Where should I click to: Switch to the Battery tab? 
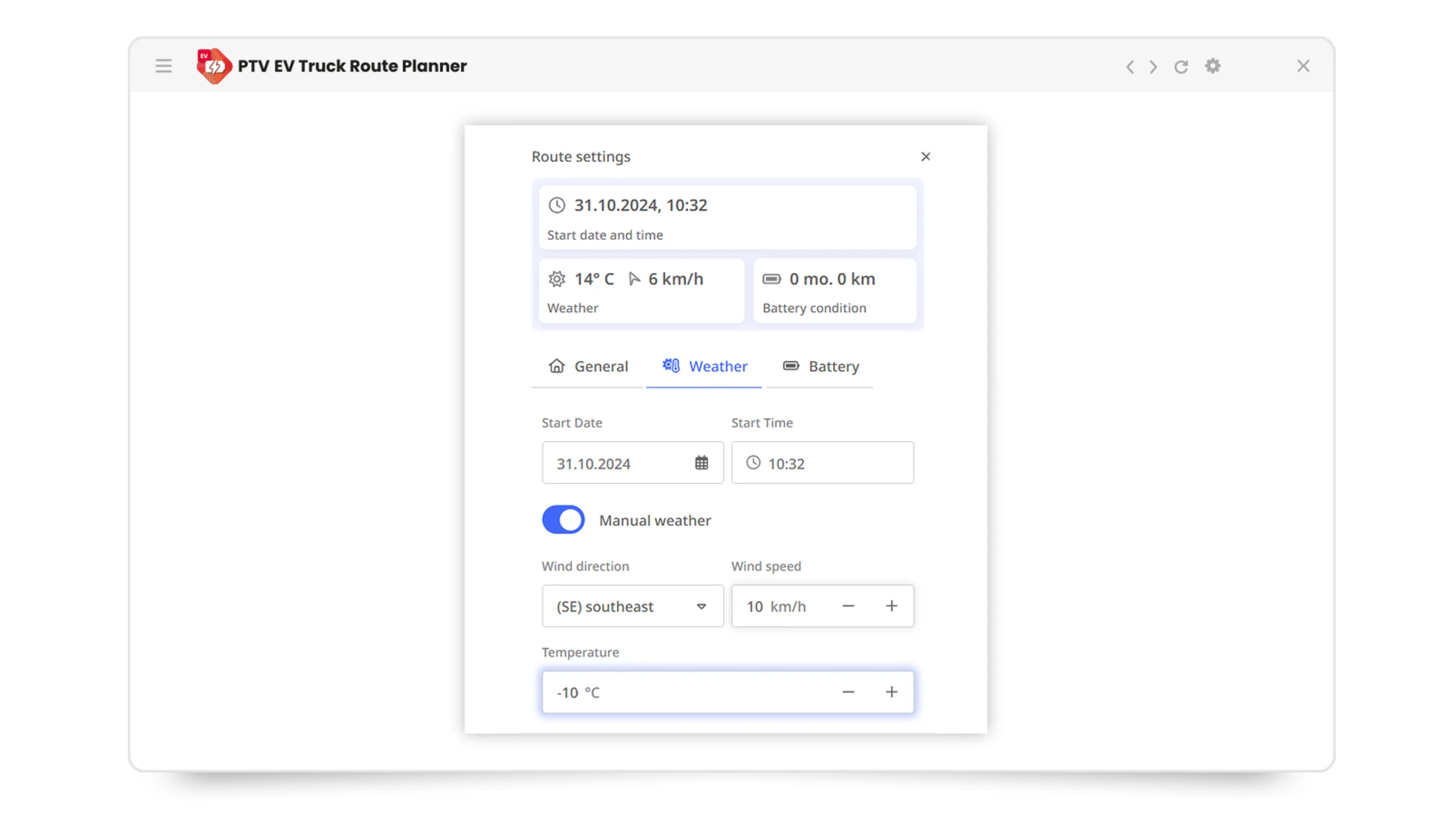[820, 367]
